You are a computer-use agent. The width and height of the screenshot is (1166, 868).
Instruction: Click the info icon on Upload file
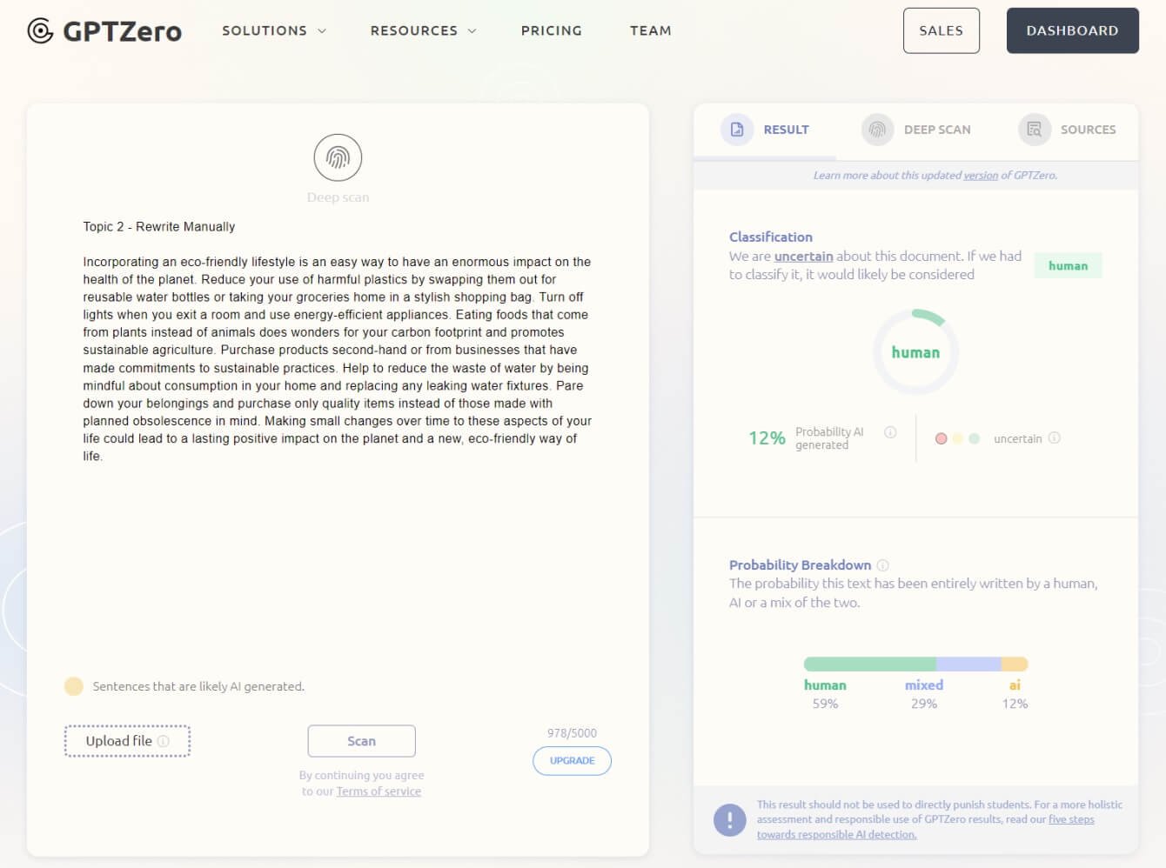tap(163, 741)
